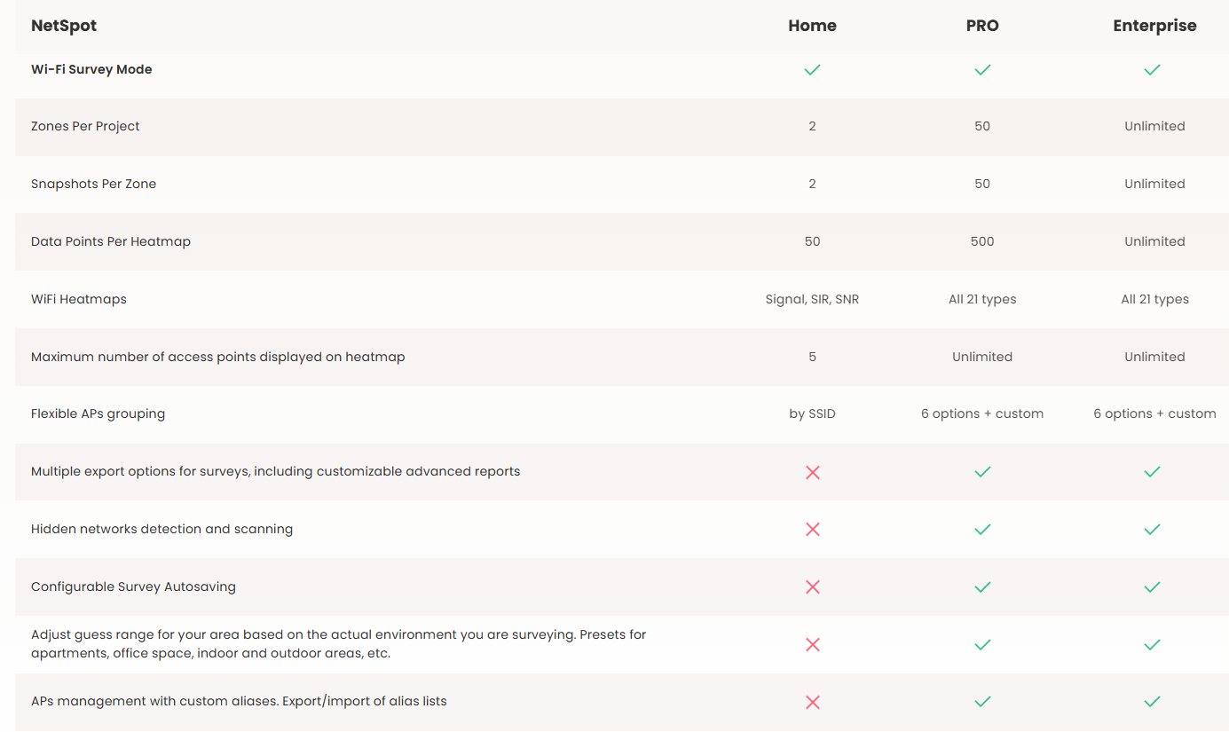Select the Enterprise column header
The width and height of the screenshot is (1229, 732).
(1154, 26)
